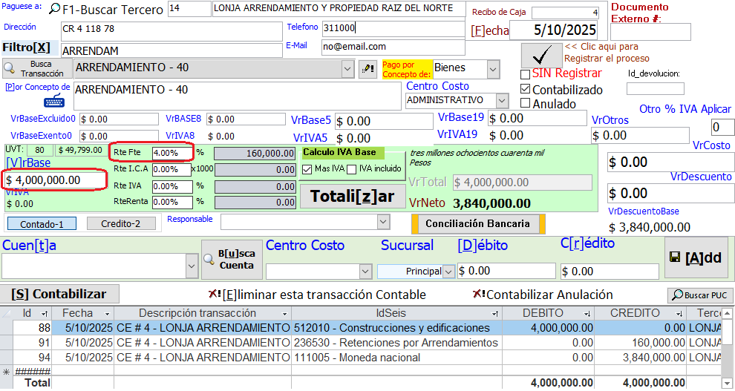The width and height of the screenshot is (735, 391).
Task: Expand the Pago por Concepto Bienes dropdown
Action: click(493, 69)
